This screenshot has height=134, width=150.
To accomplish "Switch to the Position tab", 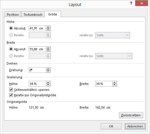I will [x=13, y=15].
